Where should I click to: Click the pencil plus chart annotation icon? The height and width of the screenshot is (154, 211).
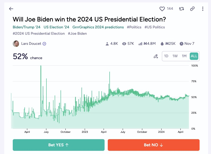(156, 56)
